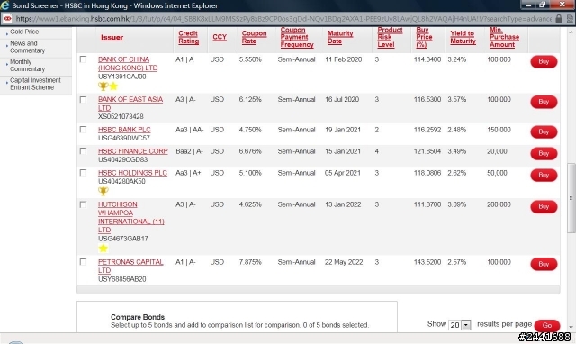Tick the Petronas Capital bond checkbox
Image resolution: width=576 pixels, height=344 pixels.
tap(84, 262)
